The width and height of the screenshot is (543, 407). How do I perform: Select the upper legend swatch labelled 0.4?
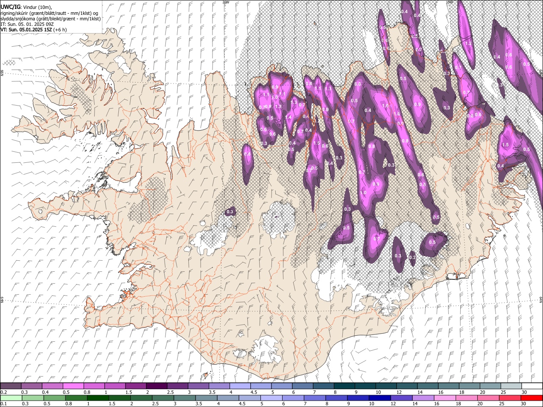tap(52, 386)
